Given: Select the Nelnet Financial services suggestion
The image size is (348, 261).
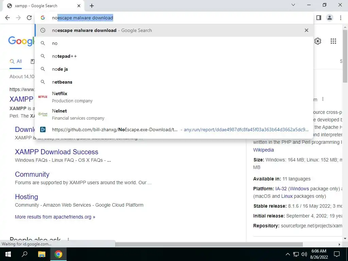Looking at the screenshot, I should click(x=174, y=114).
